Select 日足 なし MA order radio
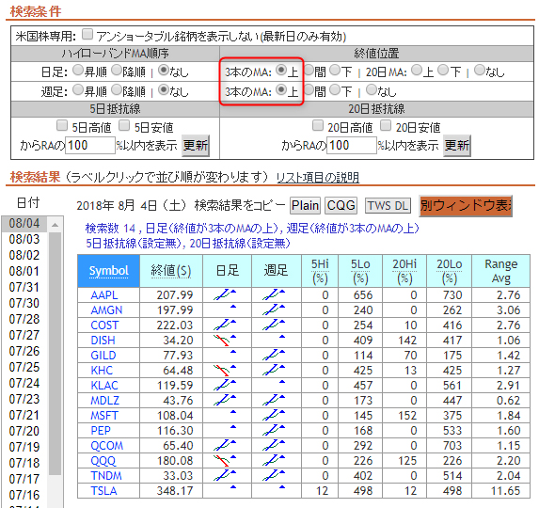Image resolution: width=539 pixels, height=508 pixels. pyautogui.click(x=164, y=71)
